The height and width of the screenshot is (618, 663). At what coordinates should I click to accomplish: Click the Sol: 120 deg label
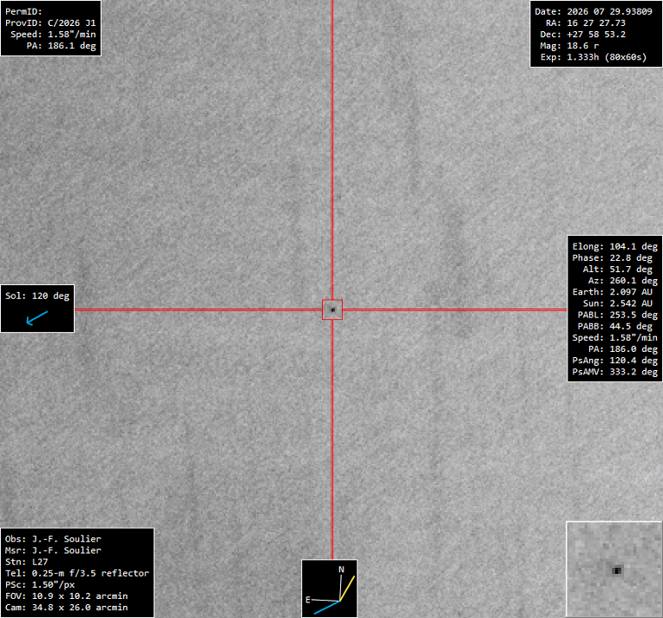[x=37, y=296]
